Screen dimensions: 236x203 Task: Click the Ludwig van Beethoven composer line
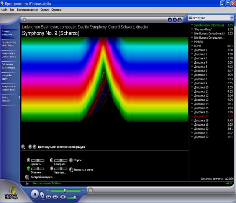click(x=85, y=27)
